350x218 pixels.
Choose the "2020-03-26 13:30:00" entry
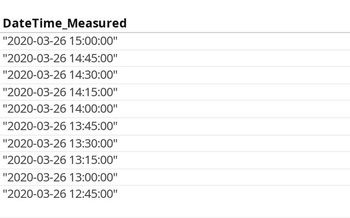pos(60,143)
